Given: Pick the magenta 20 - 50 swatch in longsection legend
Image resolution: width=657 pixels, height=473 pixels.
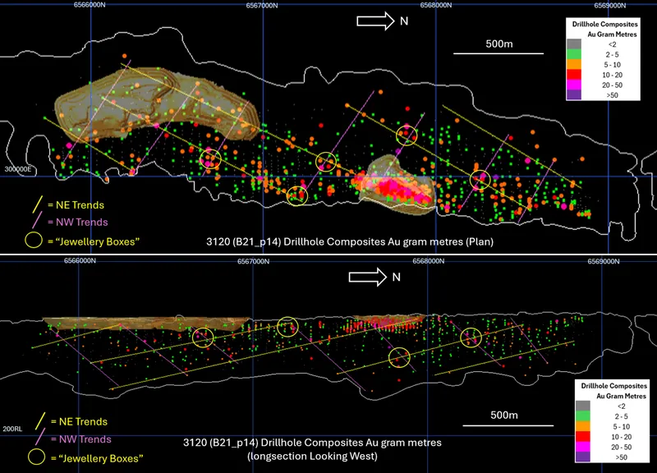Looking at the screenshot, I should click(x=583, y=447).
